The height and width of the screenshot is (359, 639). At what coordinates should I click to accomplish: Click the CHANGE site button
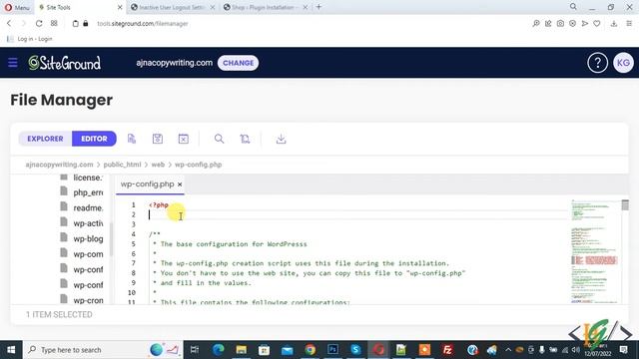pyautogui.click(x=238, y=63)
